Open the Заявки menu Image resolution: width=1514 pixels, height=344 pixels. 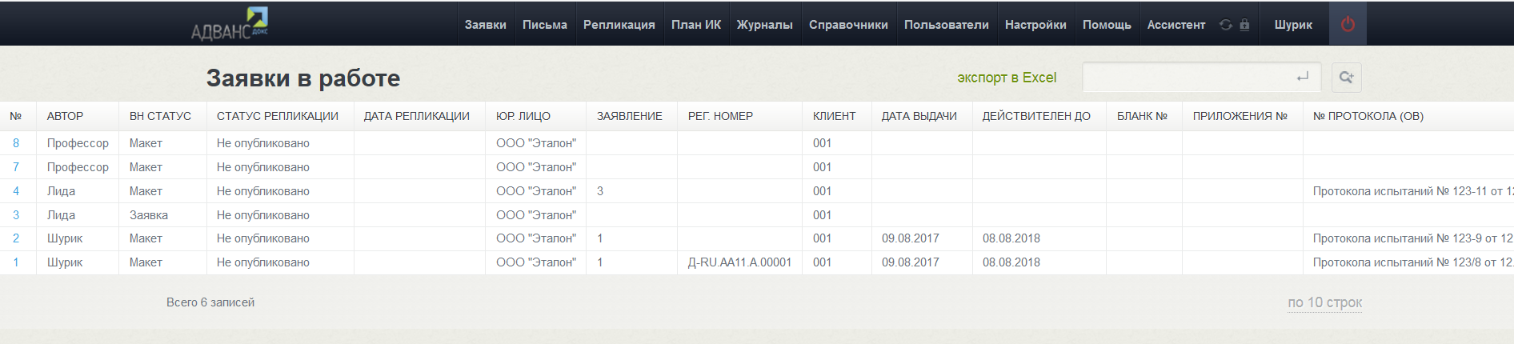(485, 25)
